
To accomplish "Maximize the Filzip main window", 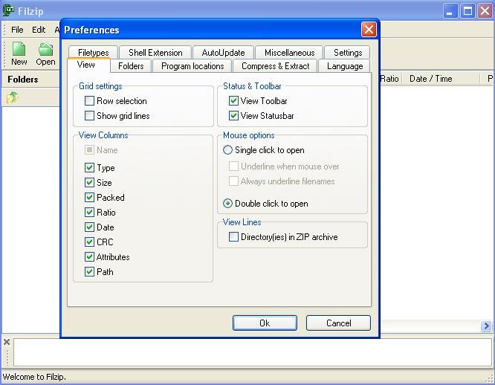I will 467,11.
